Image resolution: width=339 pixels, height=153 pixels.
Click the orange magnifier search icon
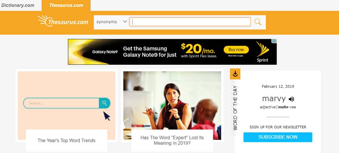click(258, 22)
